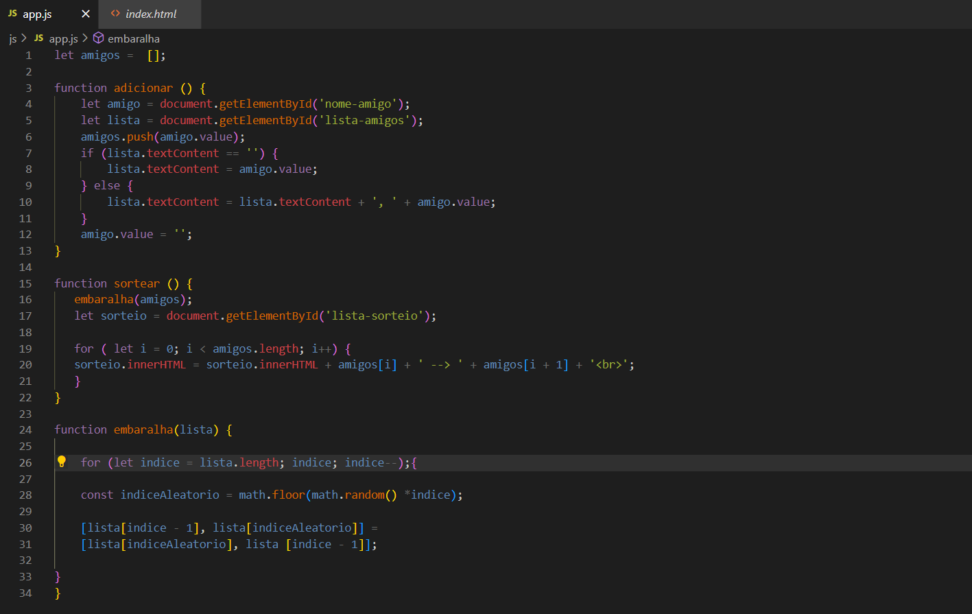Click the 'else' keyword on line 9

107,185
